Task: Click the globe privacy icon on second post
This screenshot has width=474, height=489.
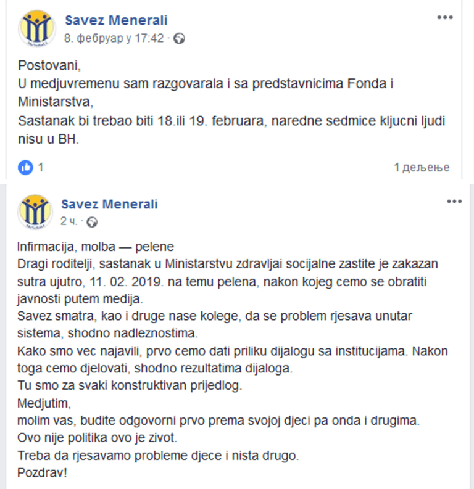Action: (x=92, y=222)
